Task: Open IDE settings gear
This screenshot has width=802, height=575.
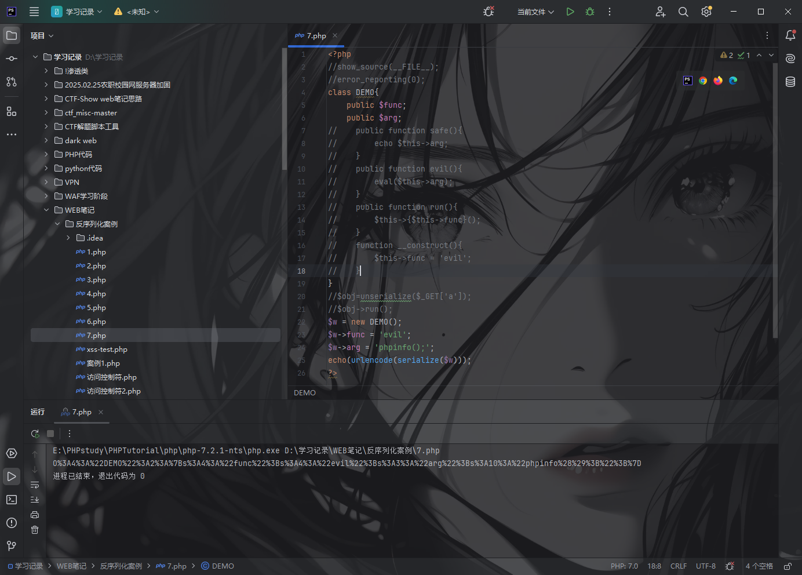Action: (706, 12)
